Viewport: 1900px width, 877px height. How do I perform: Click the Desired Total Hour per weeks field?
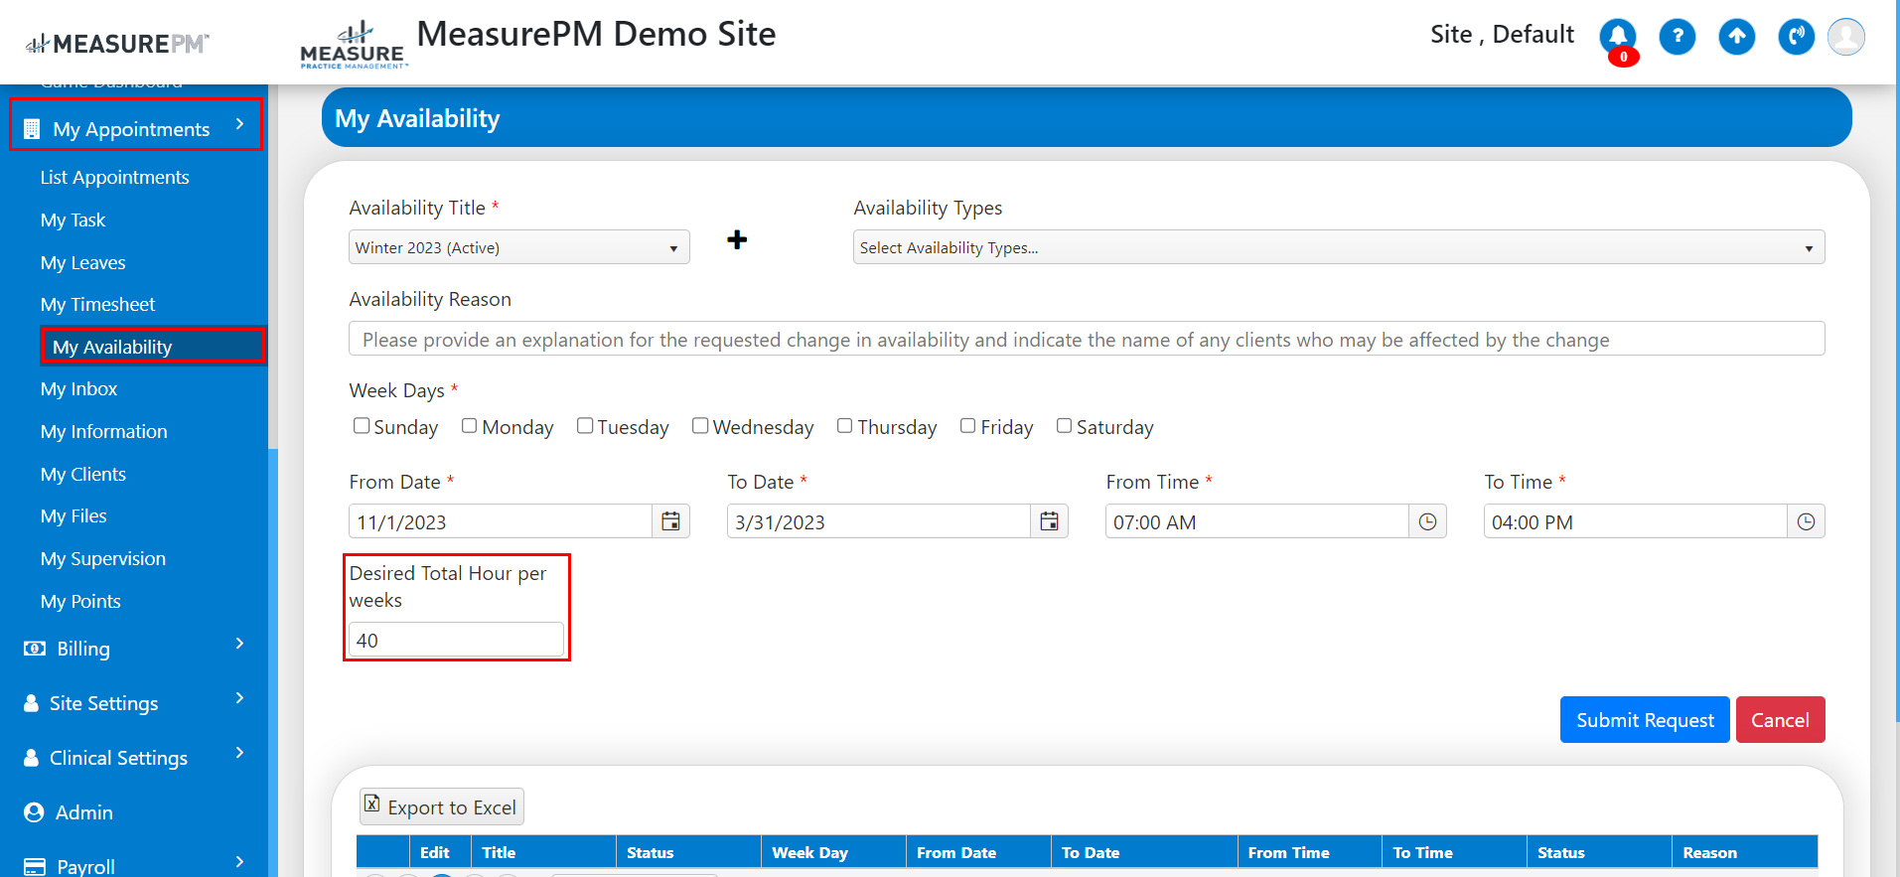point(456,640)
